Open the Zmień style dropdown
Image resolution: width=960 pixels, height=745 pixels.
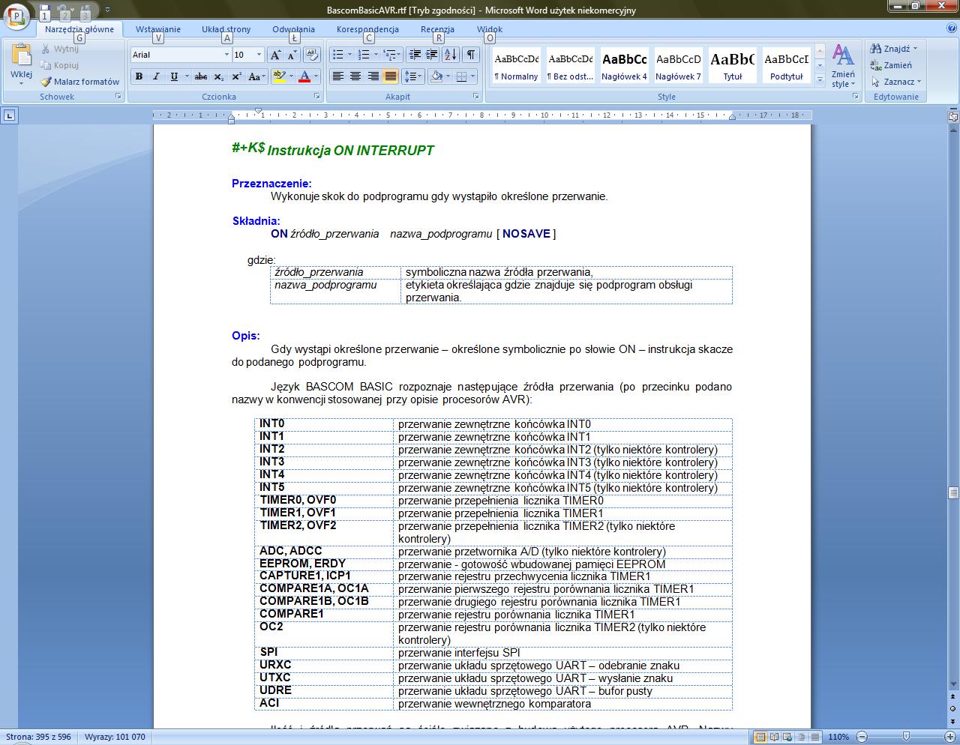[x=843, y=66]
